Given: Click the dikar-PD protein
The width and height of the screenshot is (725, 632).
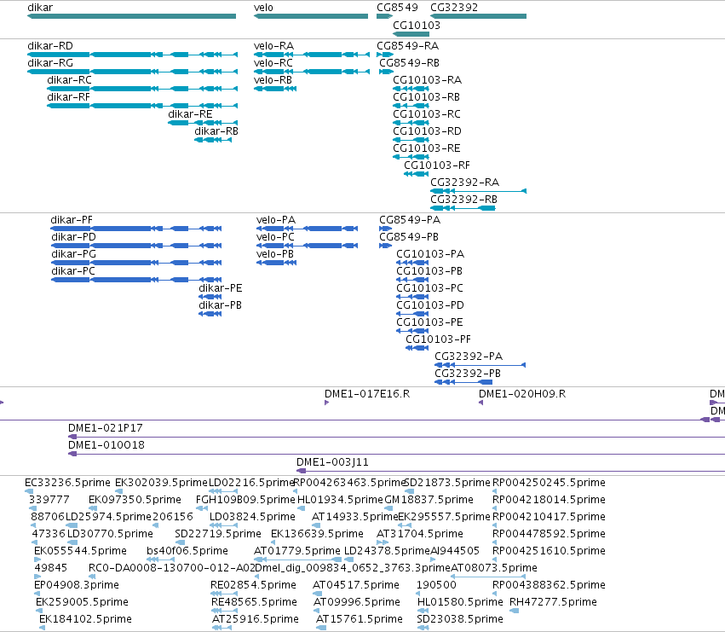Looking at the screenshot, I should tap(136, 246).
